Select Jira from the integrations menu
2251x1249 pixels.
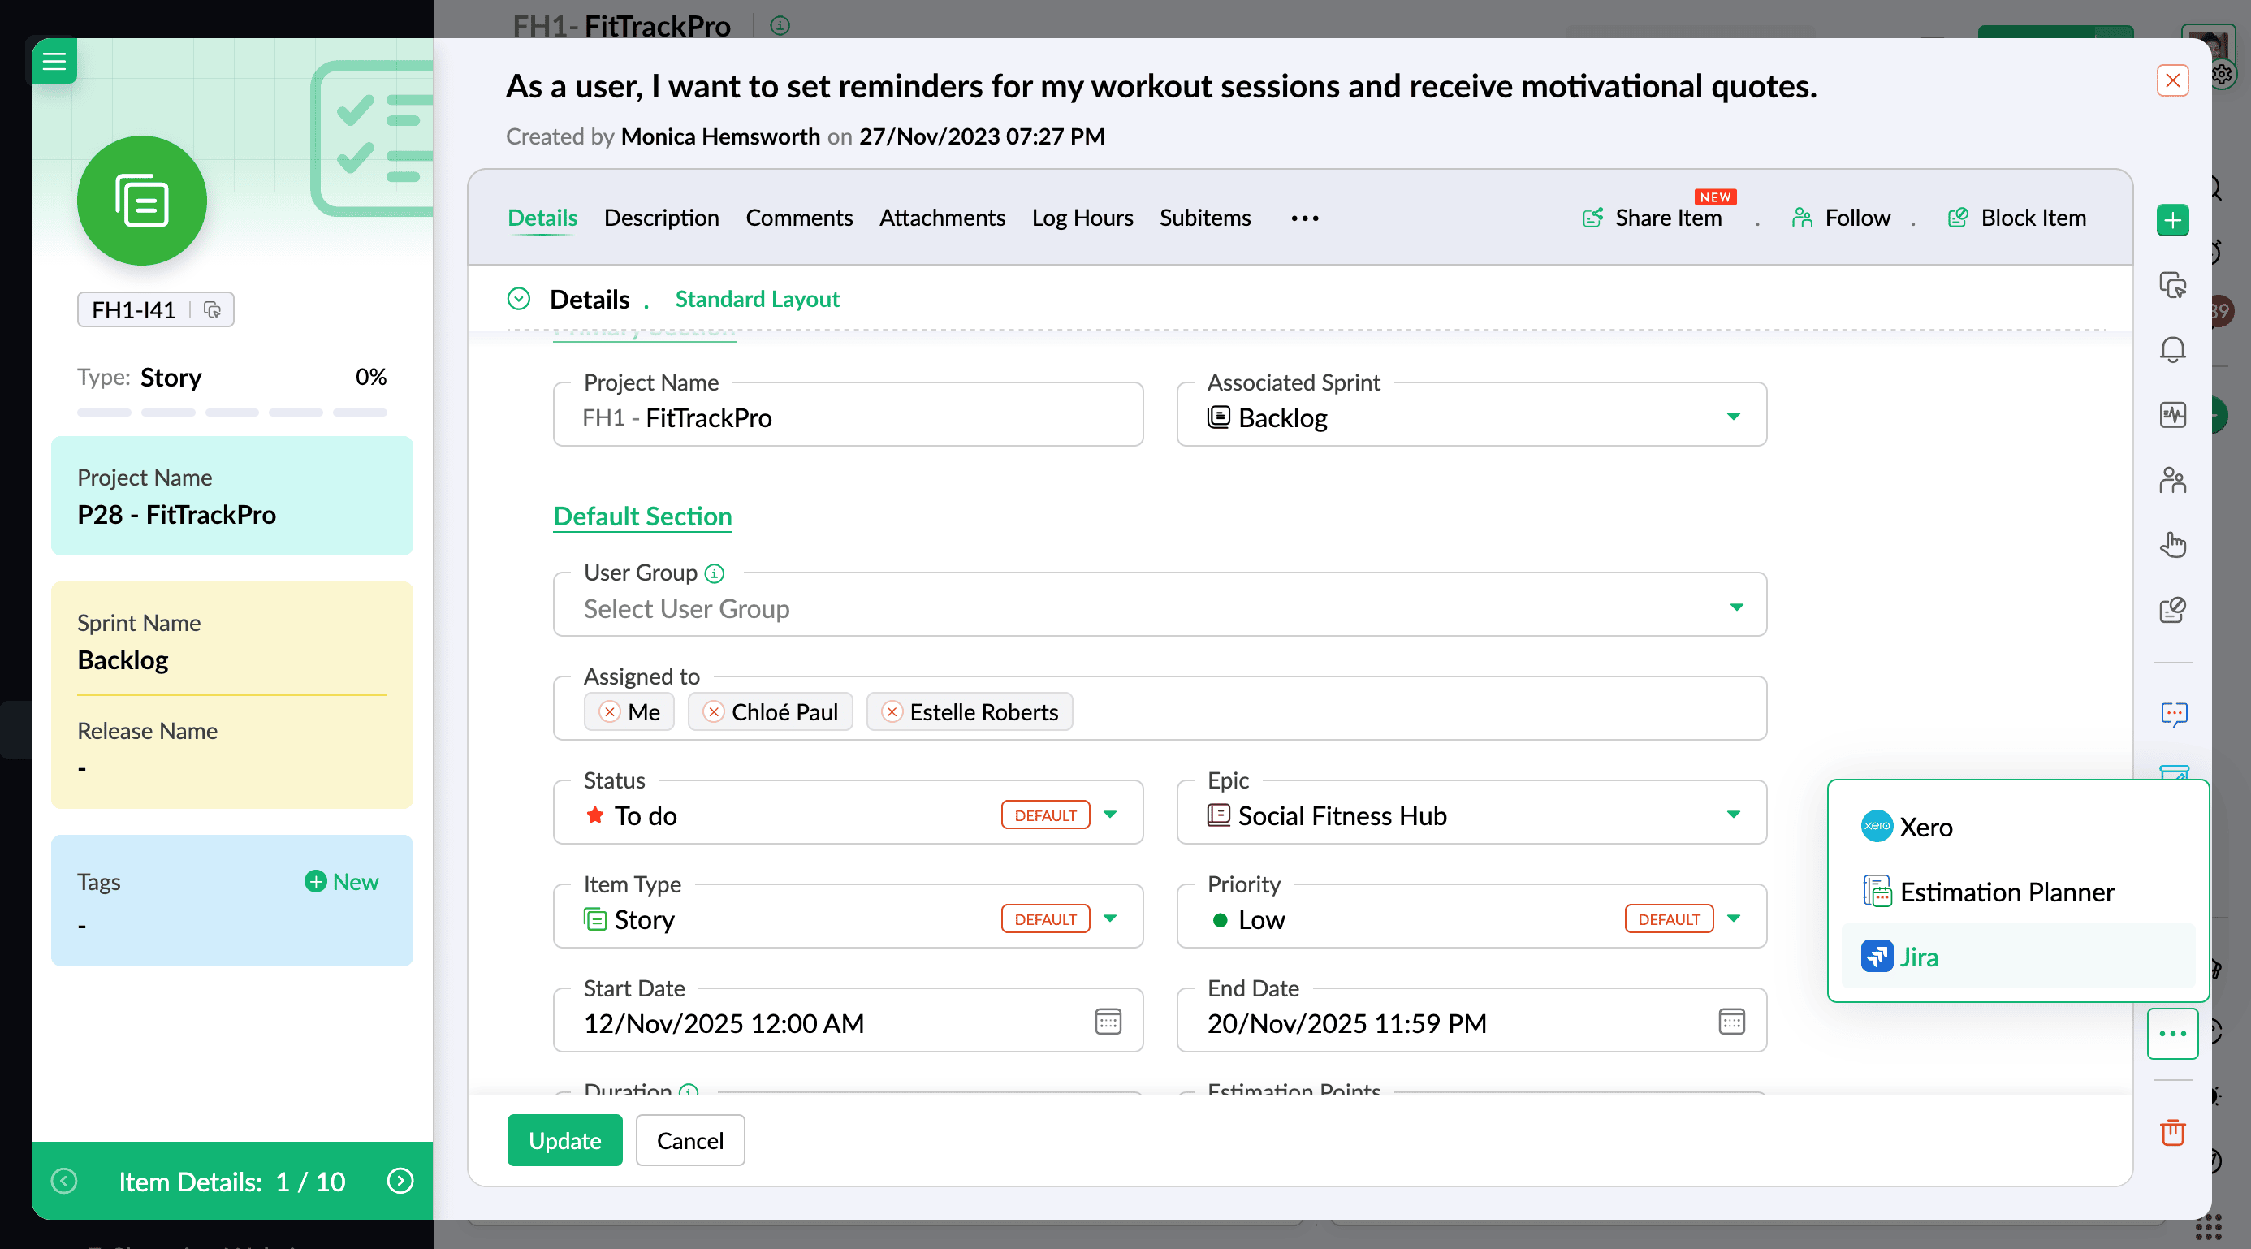pos(1919,956)
